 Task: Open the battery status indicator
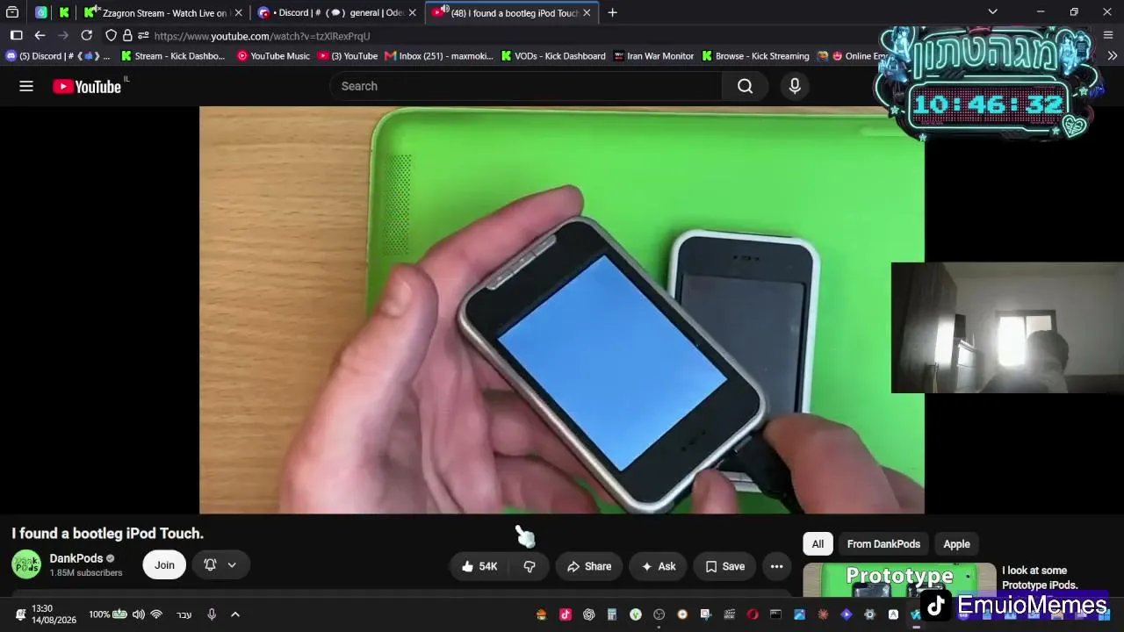click(x=107, y=614)
